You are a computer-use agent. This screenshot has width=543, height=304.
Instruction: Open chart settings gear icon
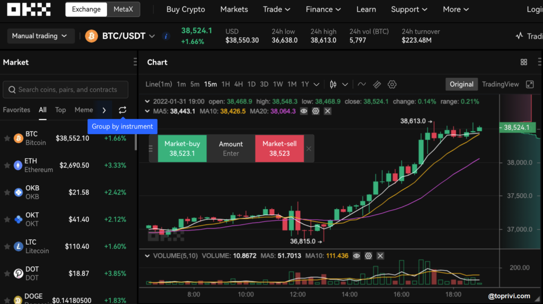tap(392, 84)
